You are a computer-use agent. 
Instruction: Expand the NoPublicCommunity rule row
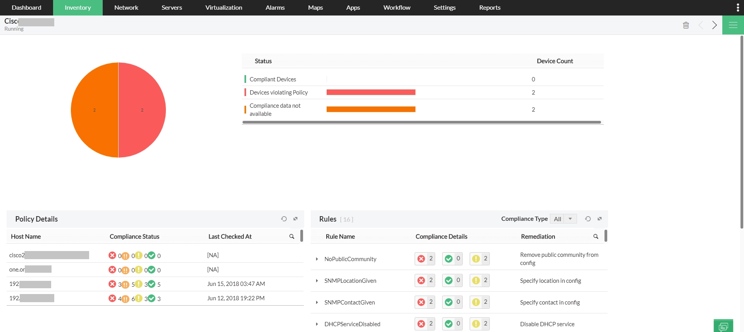[317, 259]
